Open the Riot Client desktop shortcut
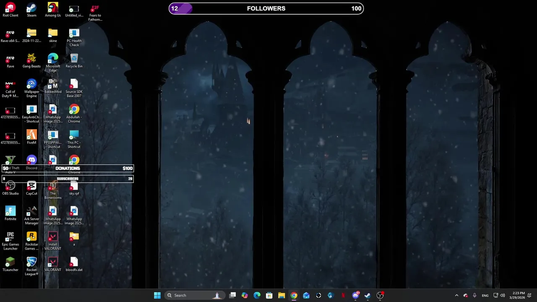537x302 pixels. click(x=10, y=10)
